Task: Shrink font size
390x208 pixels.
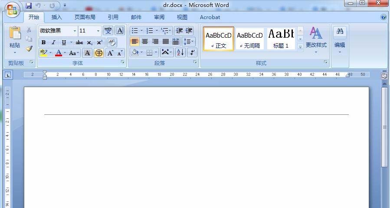Action: 120,53
